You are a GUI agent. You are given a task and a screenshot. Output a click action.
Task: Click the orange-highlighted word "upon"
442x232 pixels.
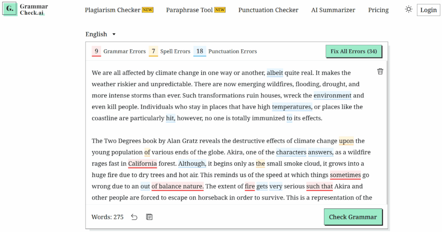[346, 141]
